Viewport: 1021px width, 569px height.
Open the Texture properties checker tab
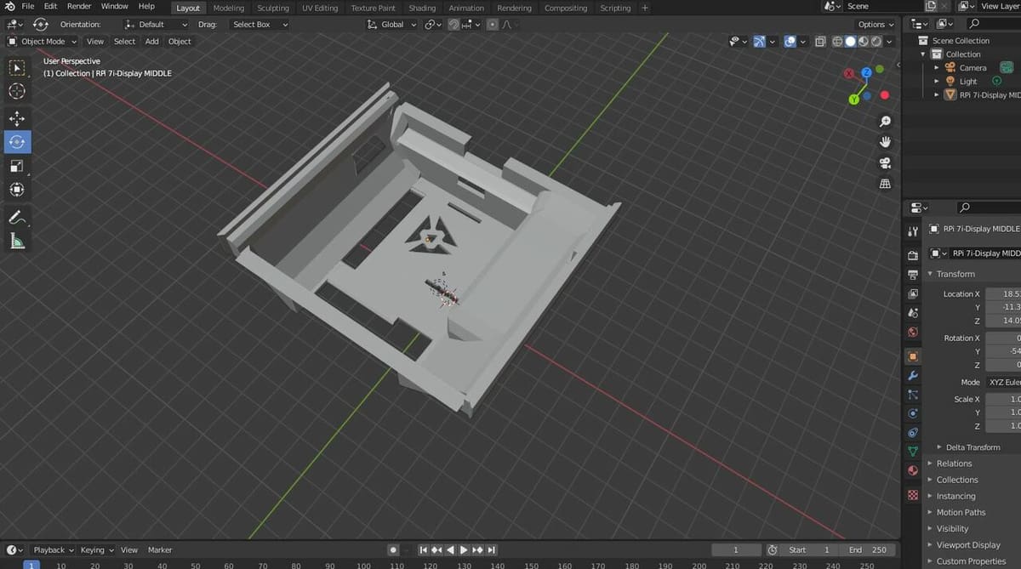tap(913, 494)
